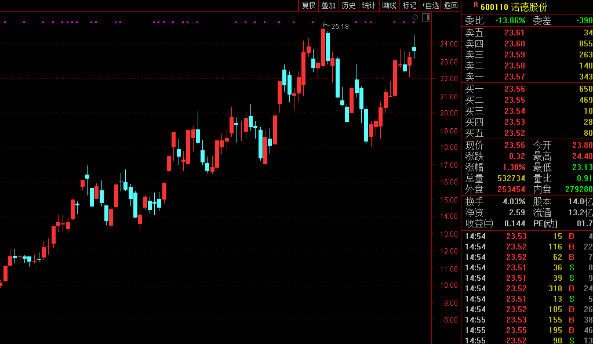Click the 收益(二) earnings quarter label
593x344 pixels.
[x=479, y=223]
